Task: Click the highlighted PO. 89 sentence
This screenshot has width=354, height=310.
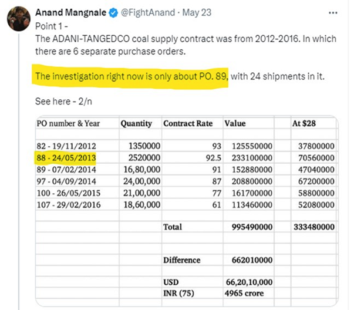Action: [131, 76]
